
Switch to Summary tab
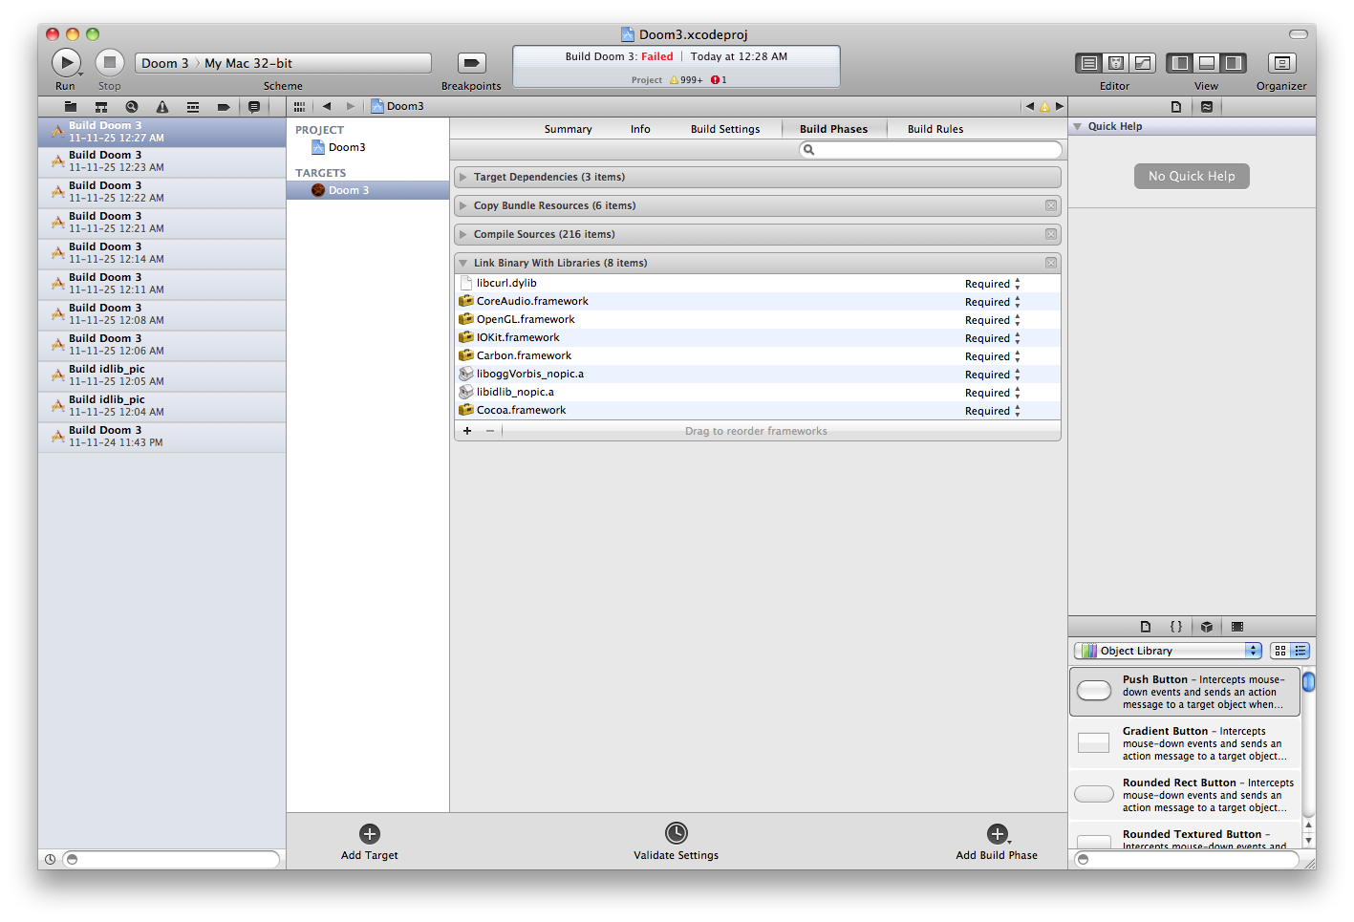(x=568, y=129)
